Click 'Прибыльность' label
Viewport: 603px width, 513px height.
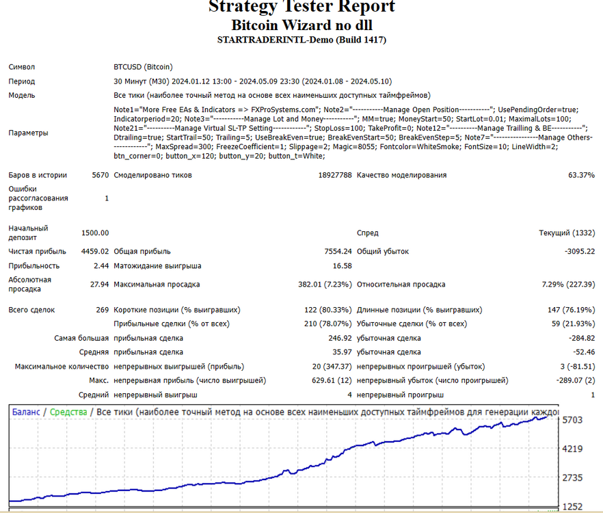pos(34,266)
